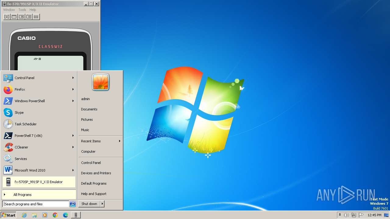Show hidden system tray icons
The image size is (390, 219).
click(340, 215)
